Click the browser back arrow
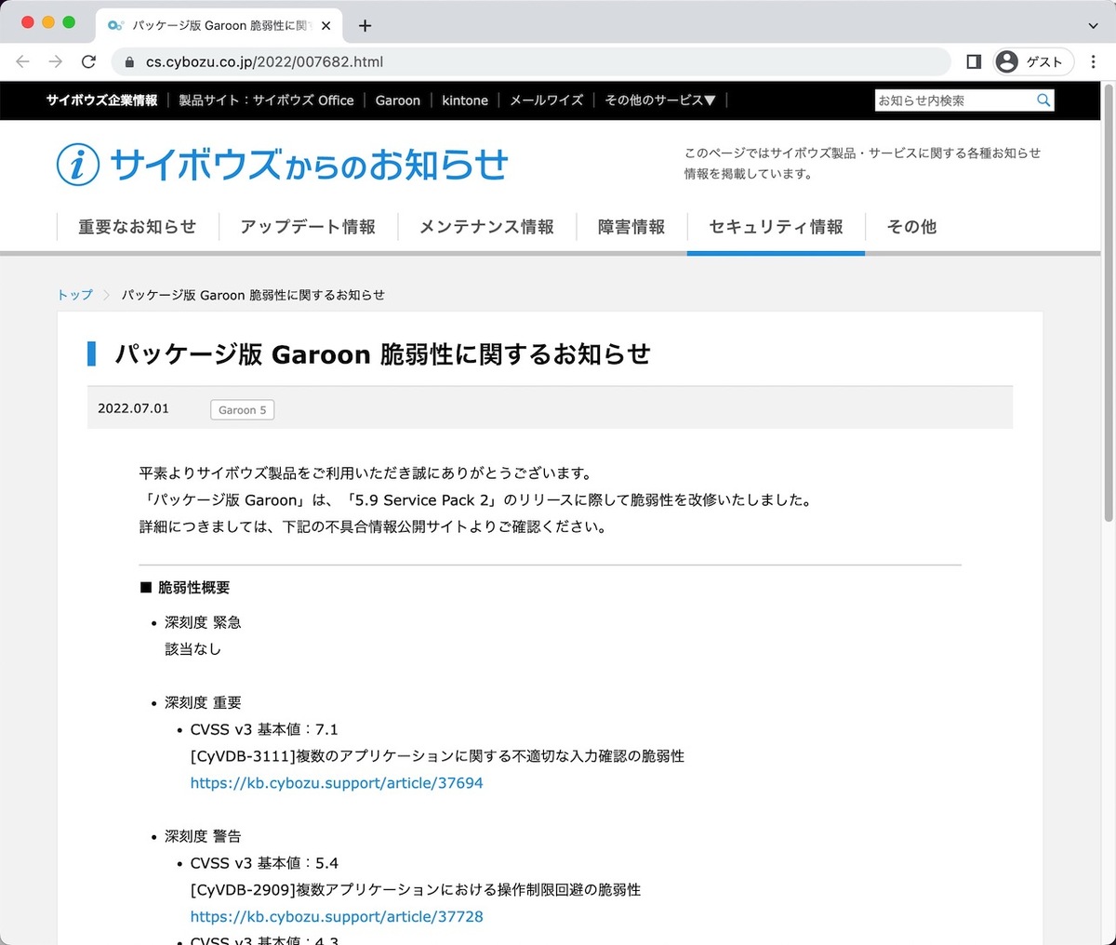Image resolution: width=1116 pixels, height=945 pixels. (x=23, y=61)
